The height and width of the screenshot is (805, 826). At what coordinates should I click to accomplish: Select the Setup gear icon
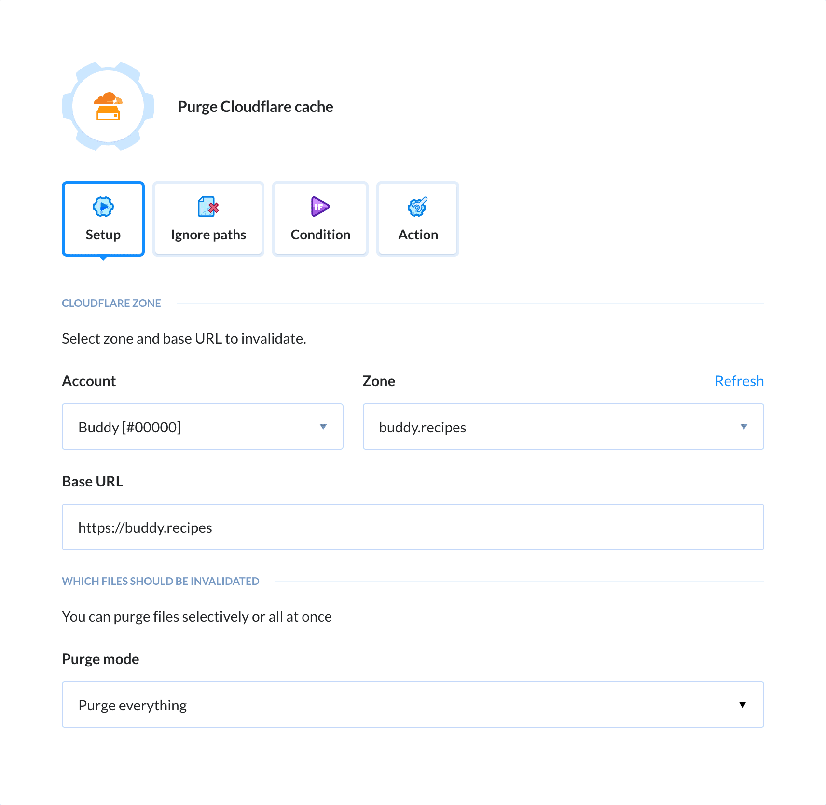[103, 207]
